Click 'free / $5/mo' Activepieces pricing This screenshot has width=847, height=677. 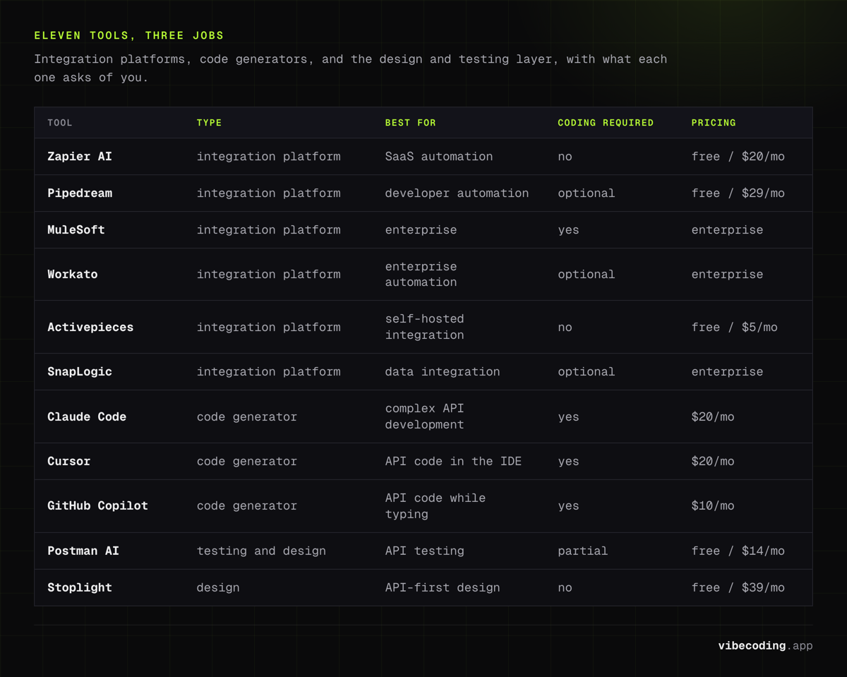pyautogui.click(x=734, y=328)
